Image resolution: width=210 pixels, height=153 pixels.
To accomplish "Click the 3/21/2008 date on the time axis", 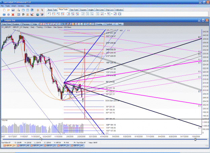I will pos(93,137).
